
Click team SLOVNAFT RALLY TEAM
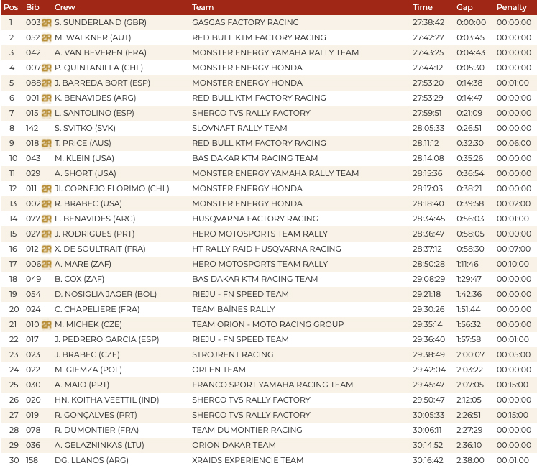pos(239,128)
